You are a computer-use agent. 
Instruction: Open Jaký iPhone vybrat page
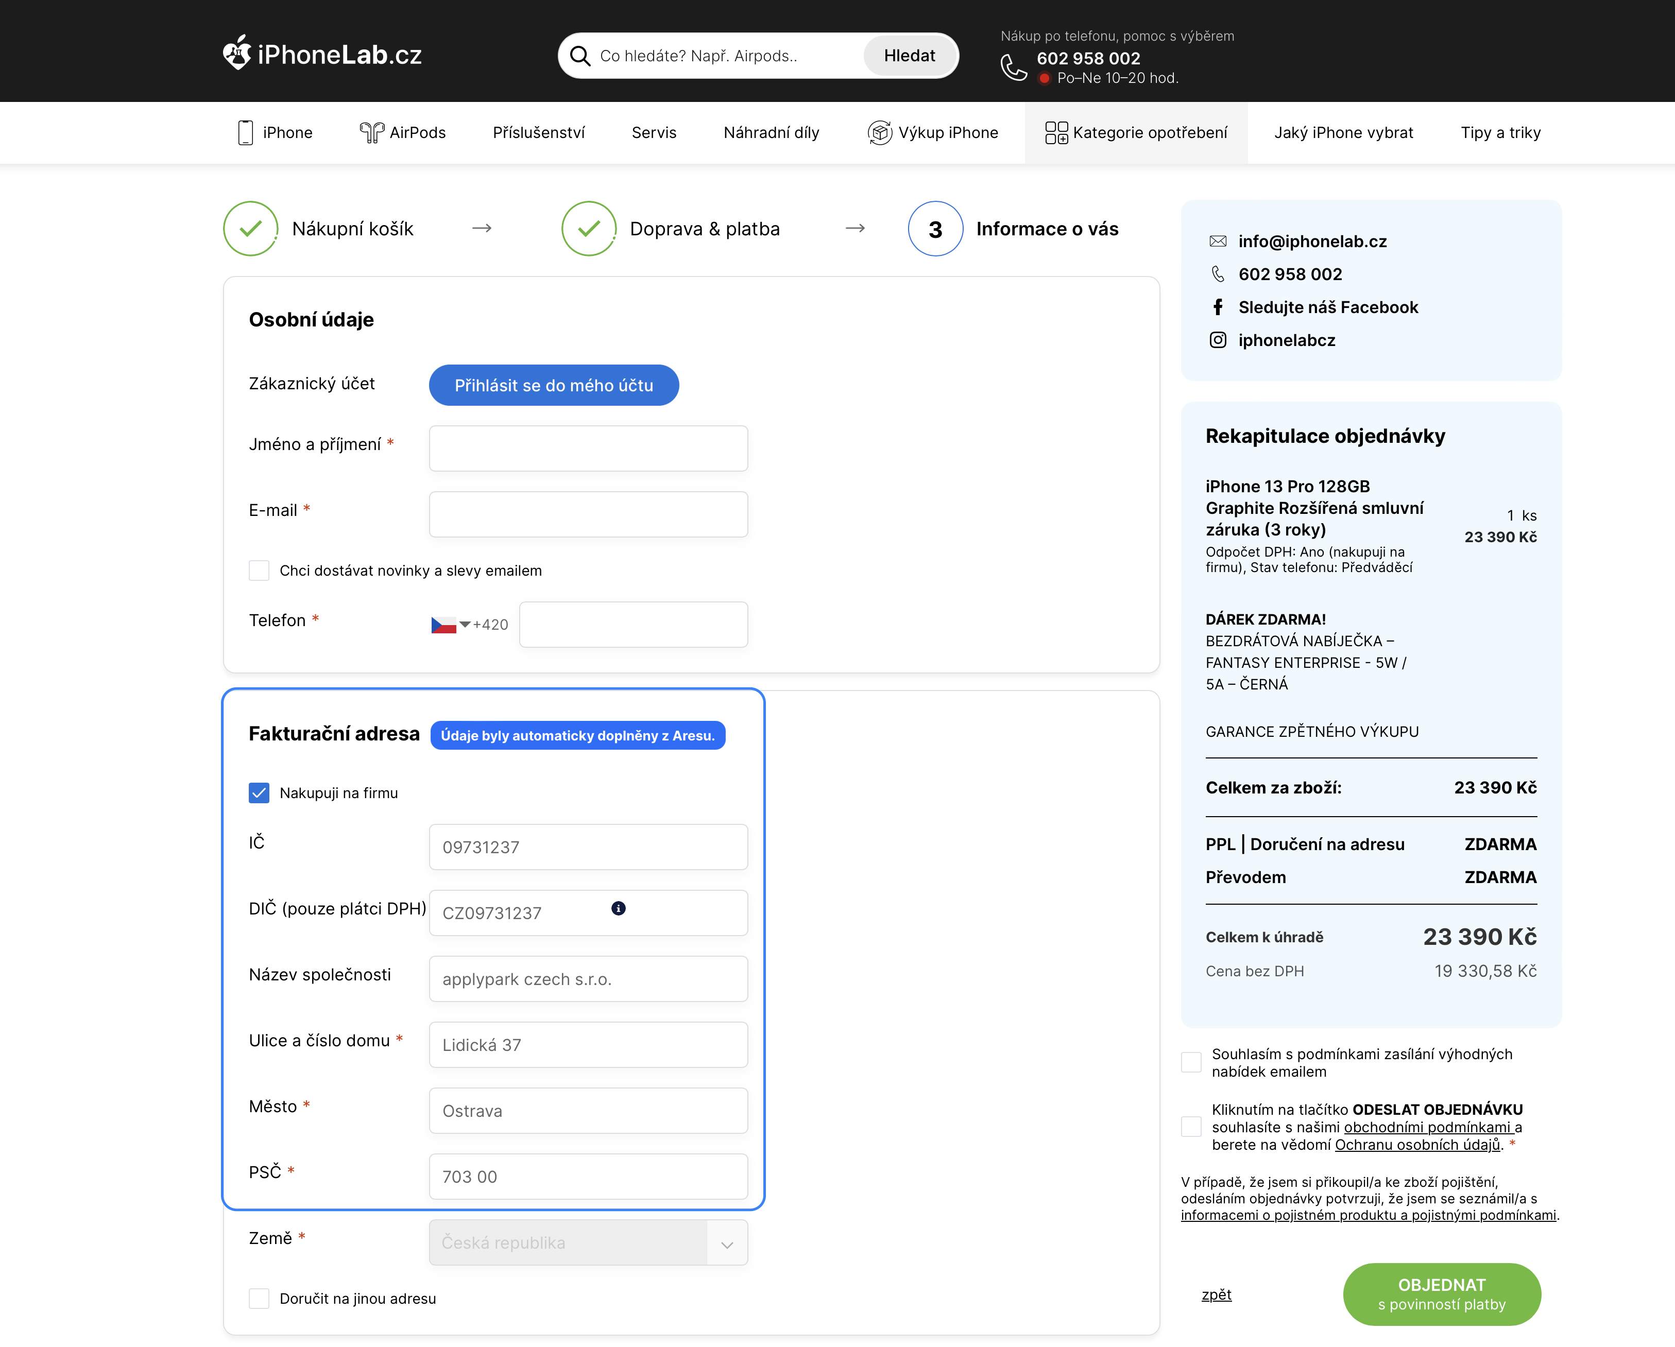click(x=1343, y=133)
